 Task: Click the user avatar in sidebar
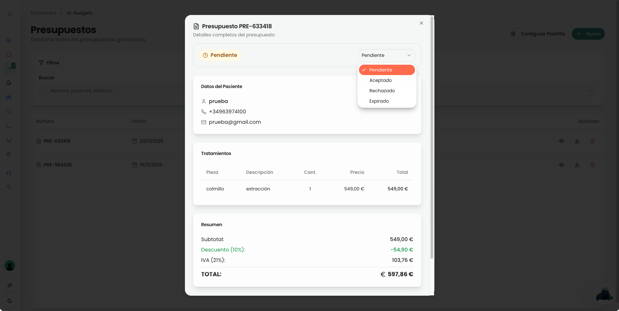[x=10, y=266]
